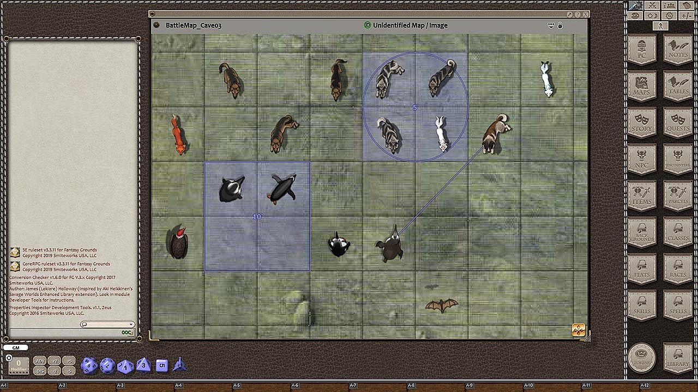The height and width of the screenshot is (392, 698).
Task: Open the Story sidebar button
Action: click(x=642, y=122)
